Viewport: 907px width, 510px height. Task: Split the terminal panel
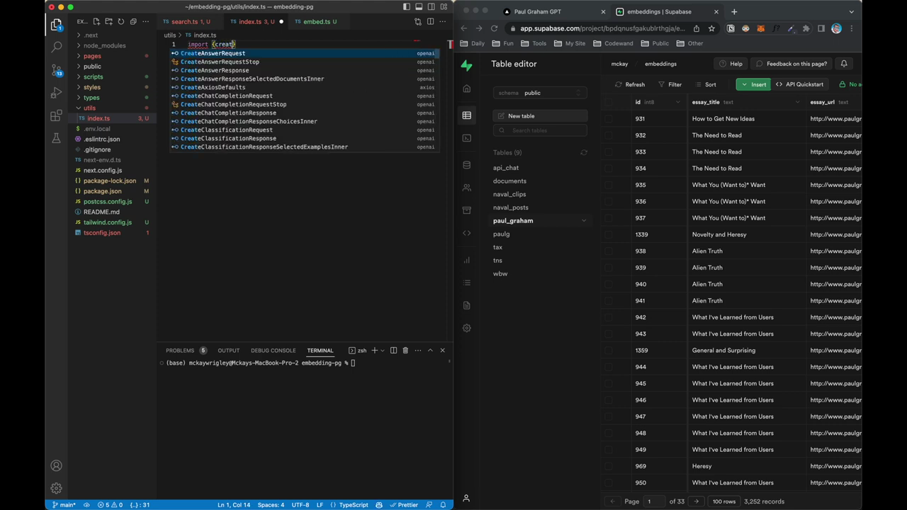pos(393,350)
